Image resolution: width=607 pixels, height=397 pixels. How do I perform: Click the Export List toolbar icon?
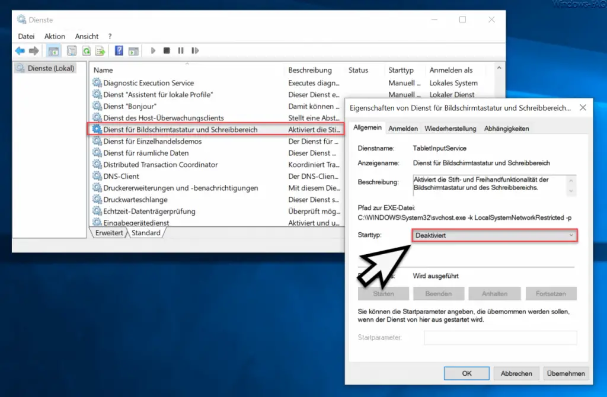pyautogui.click(x=100, y=50)
